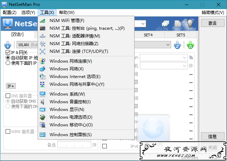Click Windows 显示(N) text
This screenshot has height=161, width=227.
click(67, 110)
